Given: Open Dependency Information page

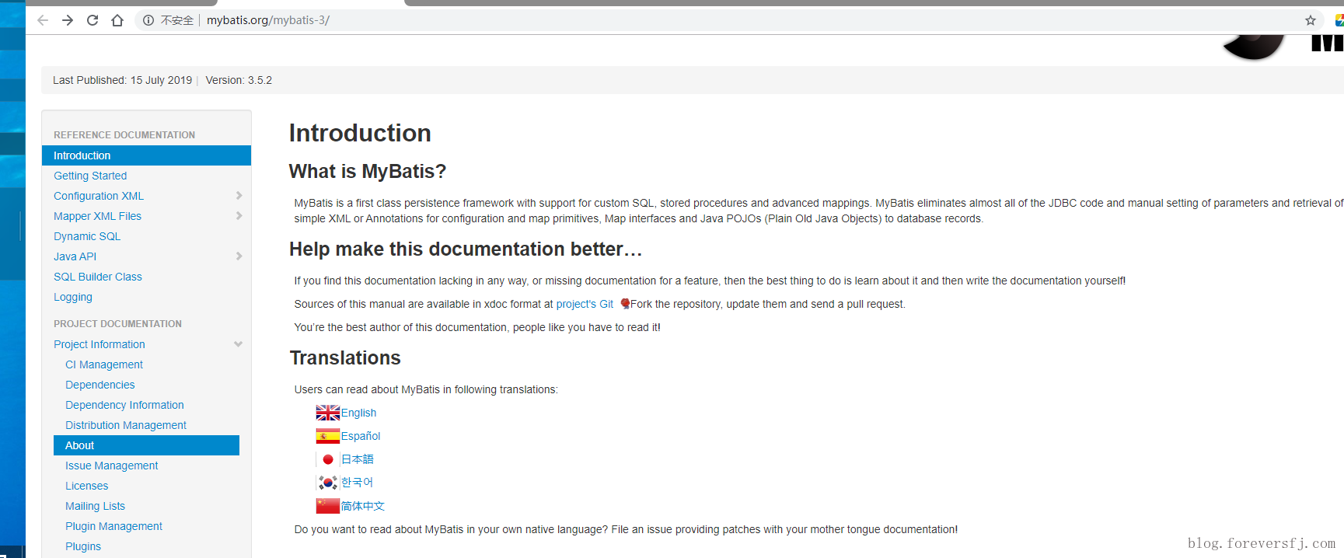Looking at the screenshot, I should pos(124,405).
